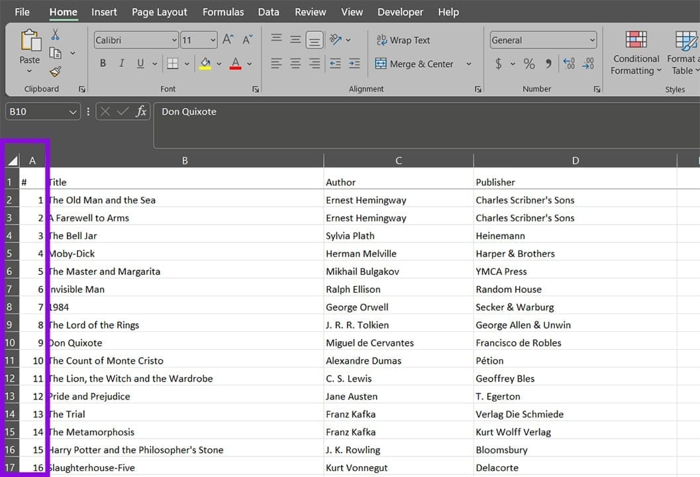Expand the Name Box B10 dropdown
The width and height of the screenshot is (700, 477).
tap(73, 112)
